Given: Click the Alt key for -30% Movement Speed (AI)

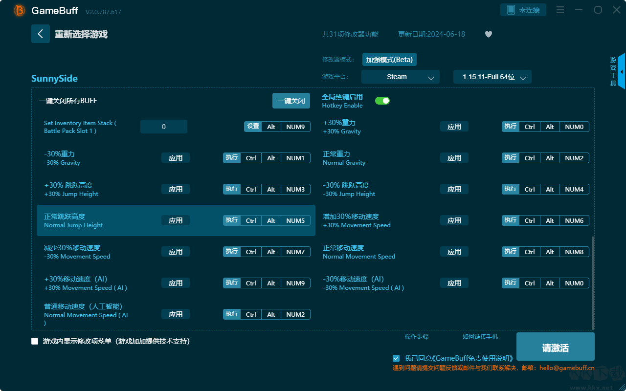Looking at the screenshot, I should 550,283.
